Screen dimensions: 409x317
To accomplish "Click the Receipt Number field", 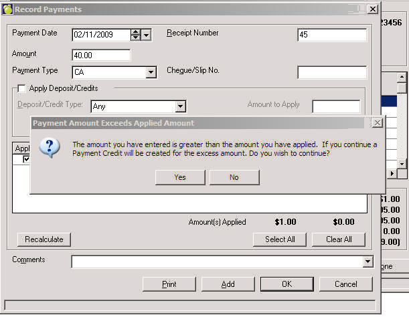I will (x=332, y=35).
